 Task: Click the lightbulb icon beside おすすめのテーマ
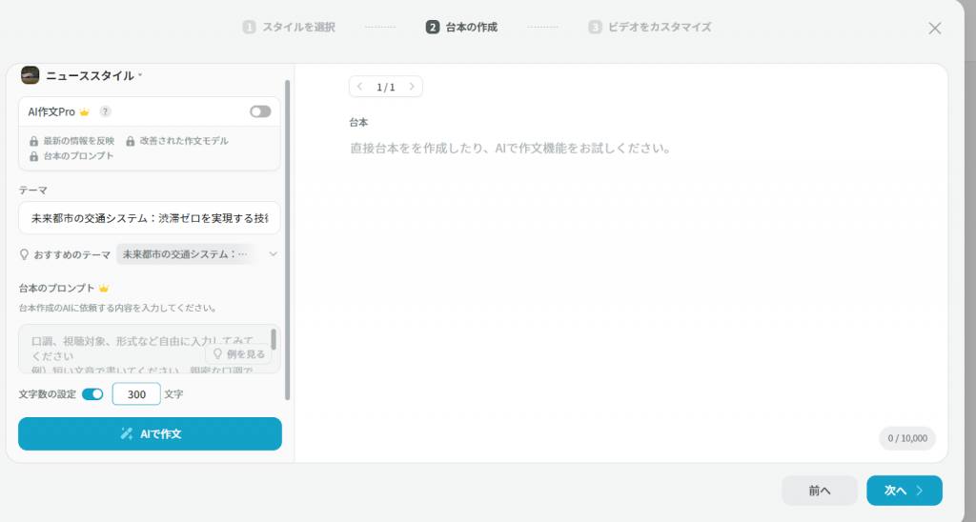tap(25, 254)
